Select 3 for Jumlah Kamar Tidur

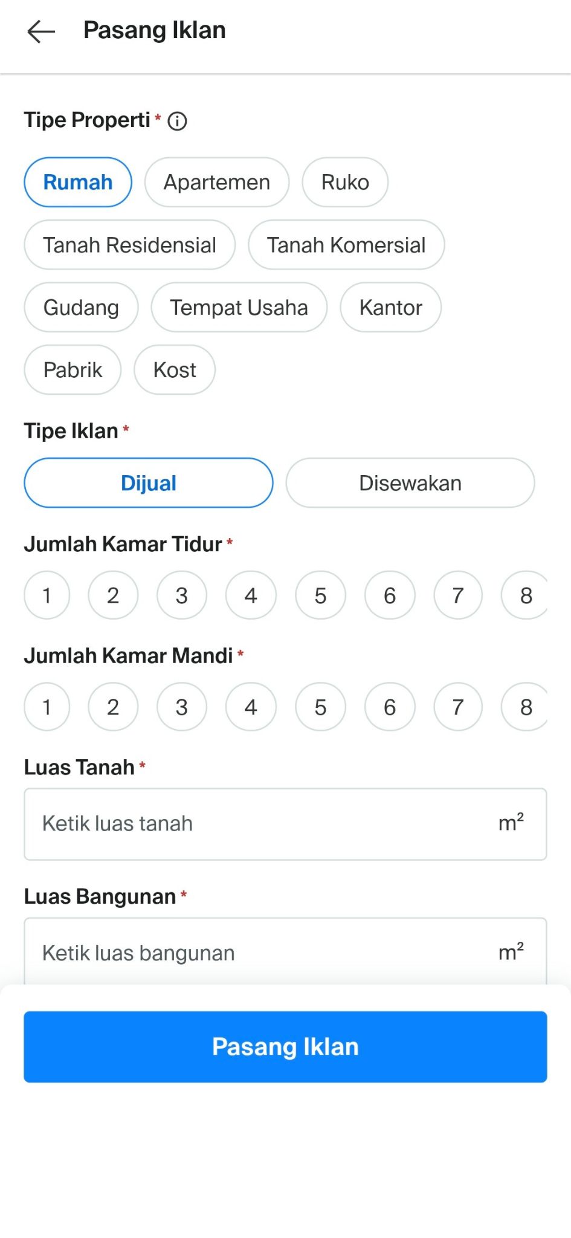click(182, 595)
